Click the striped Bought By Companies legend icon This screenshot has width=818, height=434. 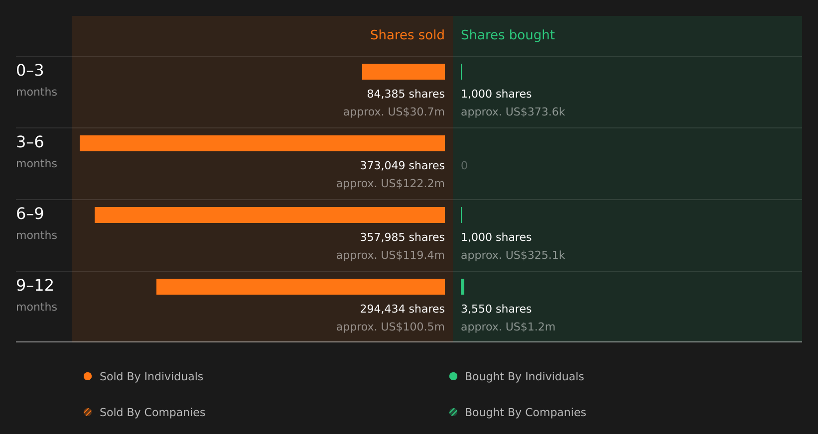(x=453, y=412)
